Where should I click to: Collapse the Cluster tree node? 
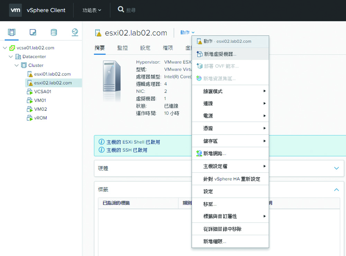click(17, 65)
